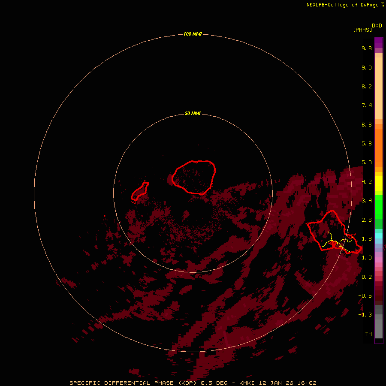Click the 16:02 timestamp in the caption
This screenshot has height=386, width=386.
(308, 383)
